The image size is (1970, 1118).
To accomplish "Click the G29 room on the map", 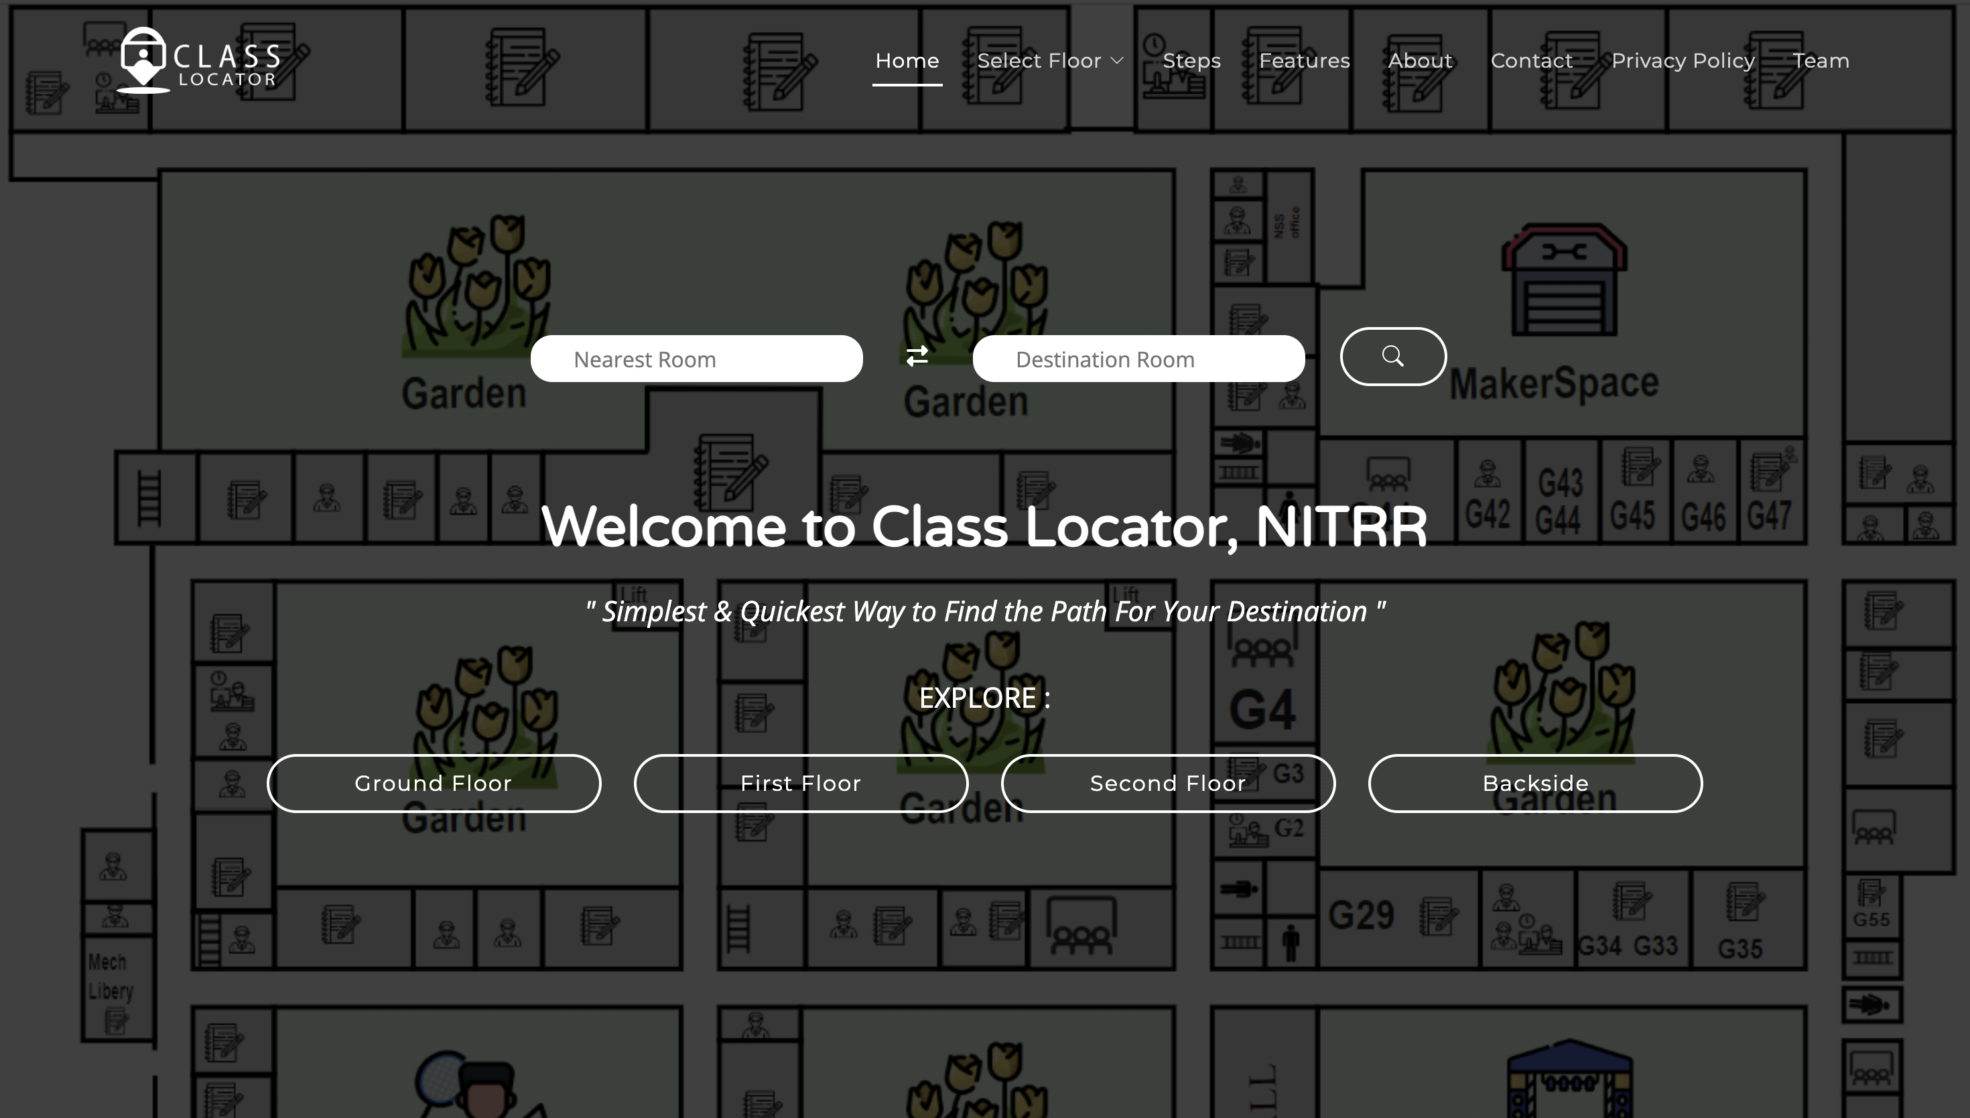I will click(1362, 916).
